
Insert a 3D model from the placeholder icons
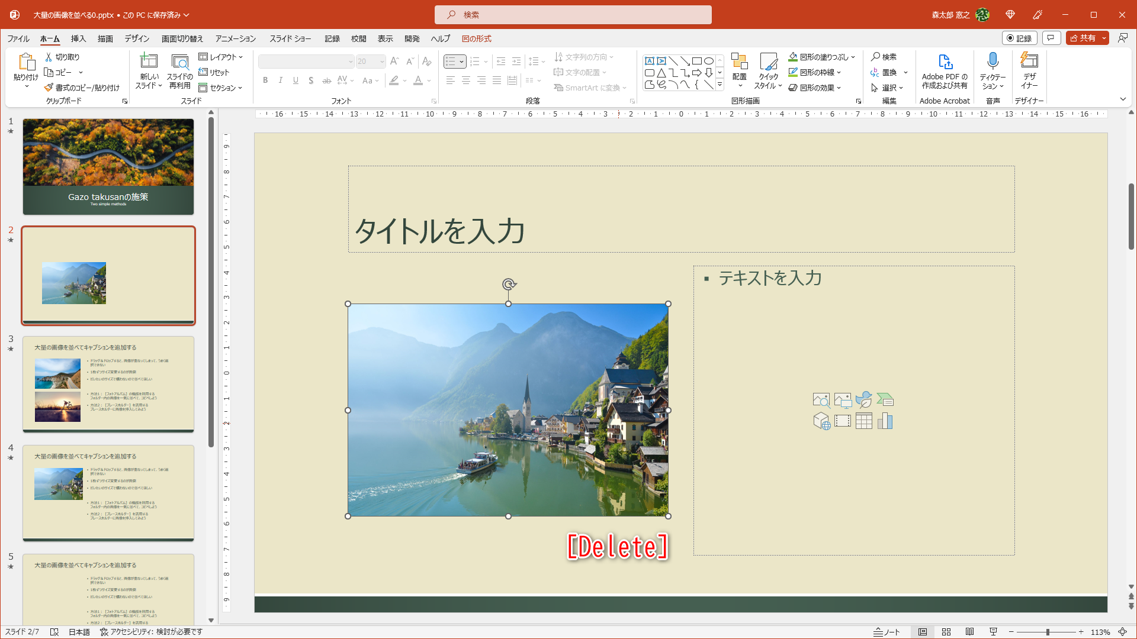[822, 421]
